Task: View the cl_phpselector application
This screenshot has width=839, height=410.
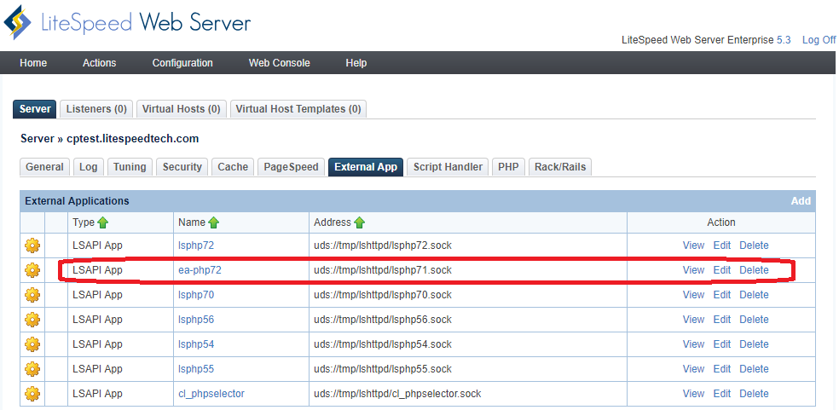Action: click(x=693, y=394)
